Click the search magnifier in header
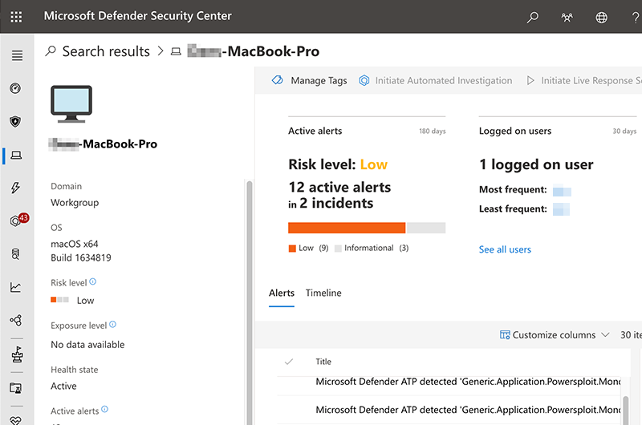This screenshot has width=642, height=425. [x=532, y=17]
